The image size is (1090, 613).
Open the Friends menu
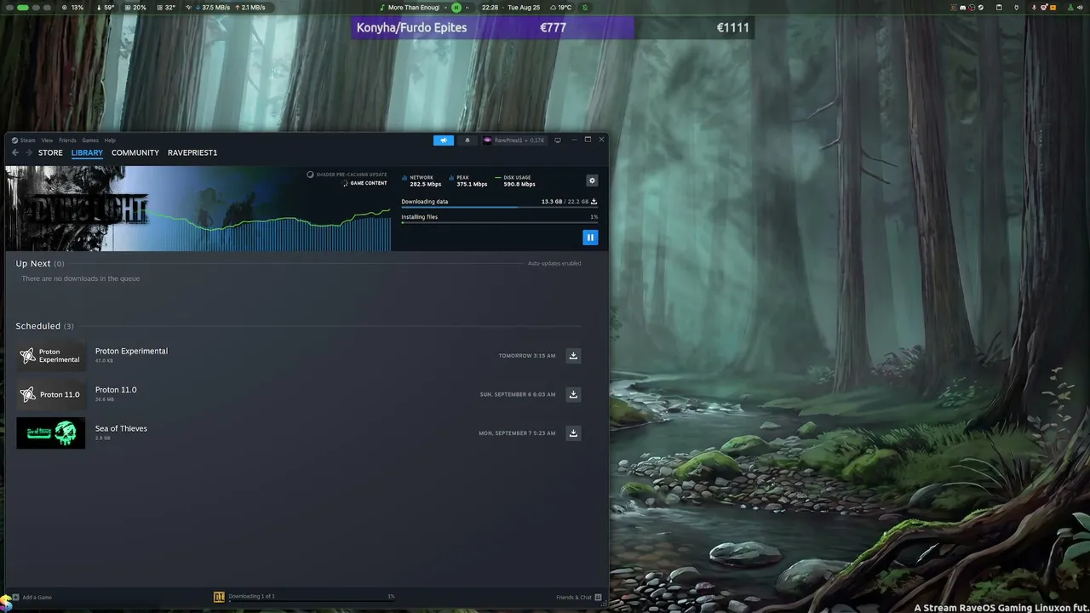point(67,140)
